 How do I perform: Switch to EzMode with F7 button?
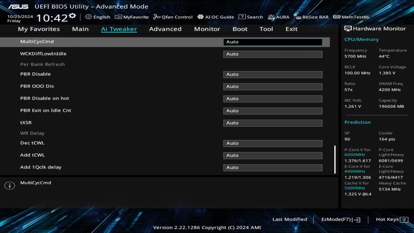(340, 219)
